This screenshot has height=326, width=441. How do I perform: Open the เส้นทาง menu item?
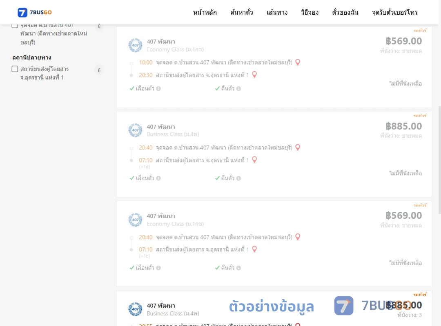(277, 12)
